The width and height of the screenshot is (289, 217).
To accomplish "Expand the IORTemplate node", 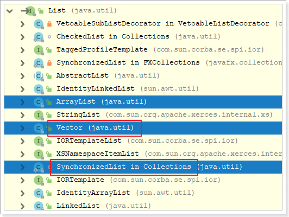I will (x=22, y=180).
